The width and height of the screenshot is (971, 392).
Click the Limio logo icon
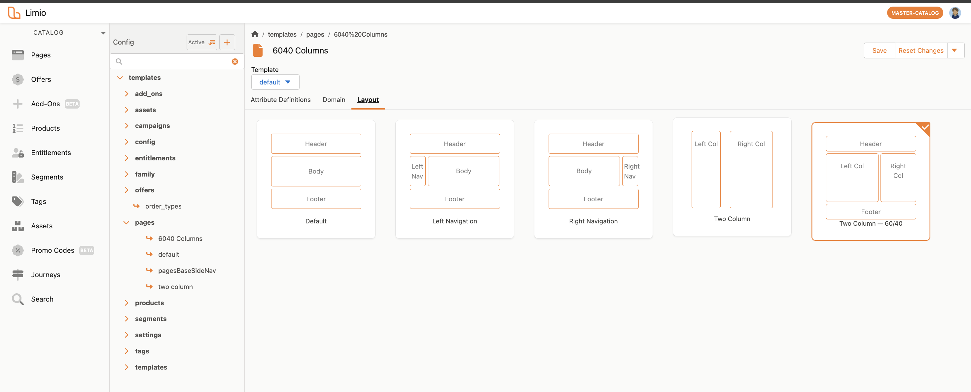14,13
